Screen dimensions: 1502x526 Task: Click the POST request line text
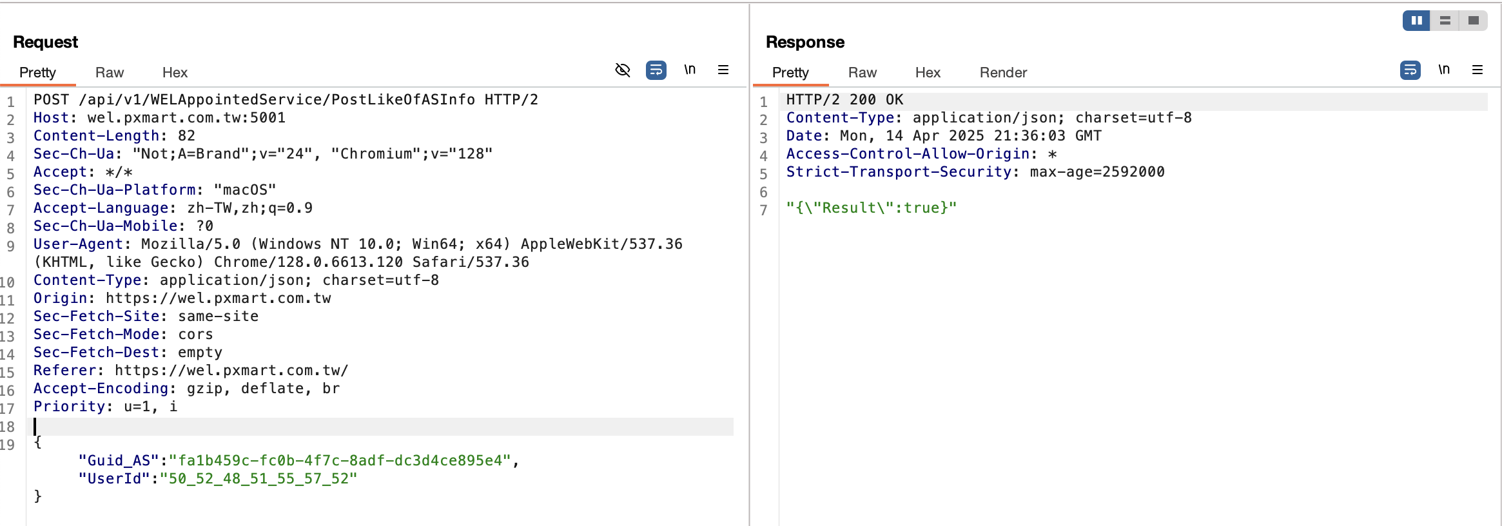[x=286, y=100]
